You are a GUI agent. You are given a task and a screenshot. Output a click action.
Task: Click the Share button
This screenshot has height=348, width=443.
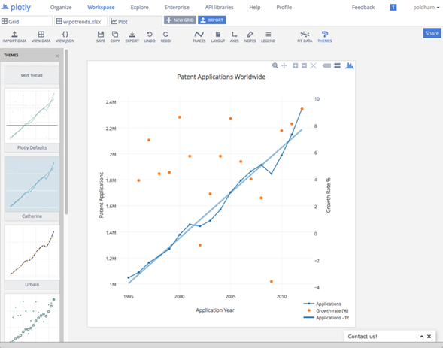[x=432, y=33]
